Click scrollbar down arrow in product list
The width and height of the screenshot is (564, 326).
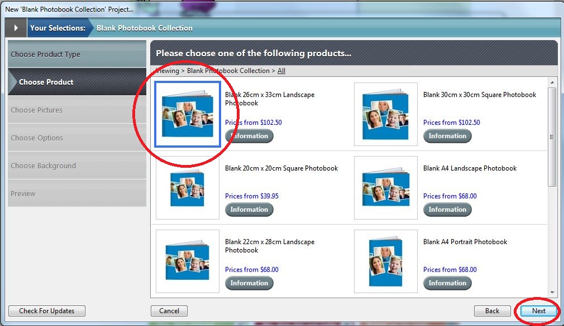(x=552, y=293)
